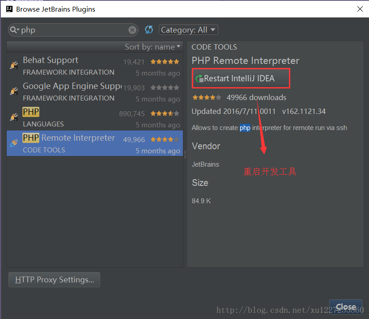The height and width of the screenshot is (319, 369).
Task: Select Google App Engine Support plugin
Action: coord(95,92)
